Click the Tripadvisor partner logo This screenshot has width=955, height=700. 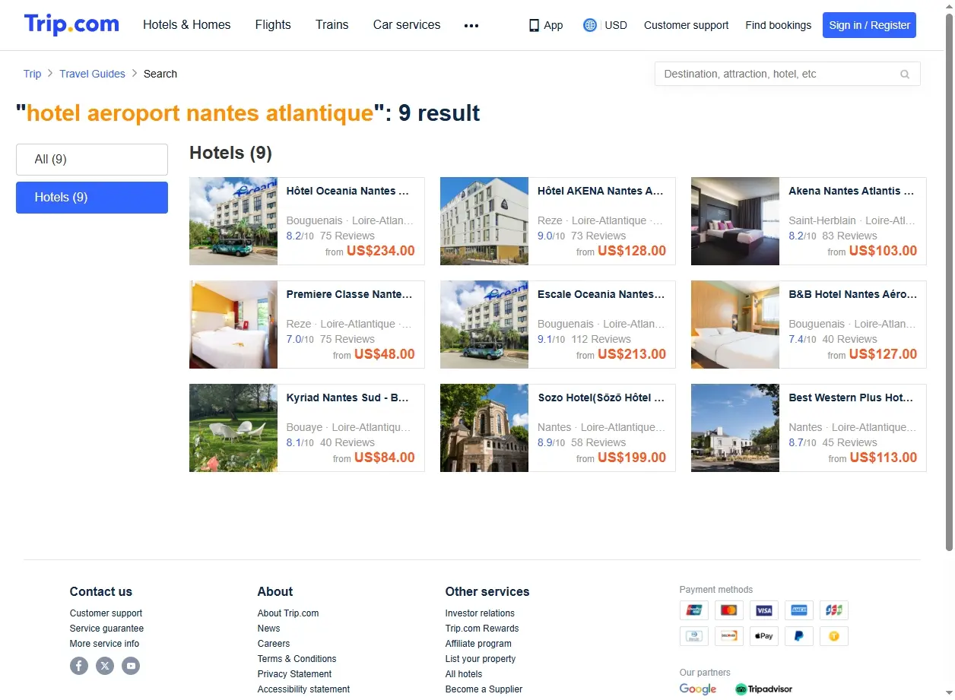point(763,689)
